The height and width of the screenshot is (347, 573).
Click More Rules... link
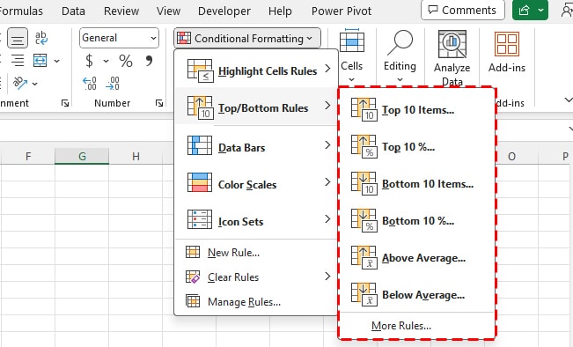[x=400, y=326]
